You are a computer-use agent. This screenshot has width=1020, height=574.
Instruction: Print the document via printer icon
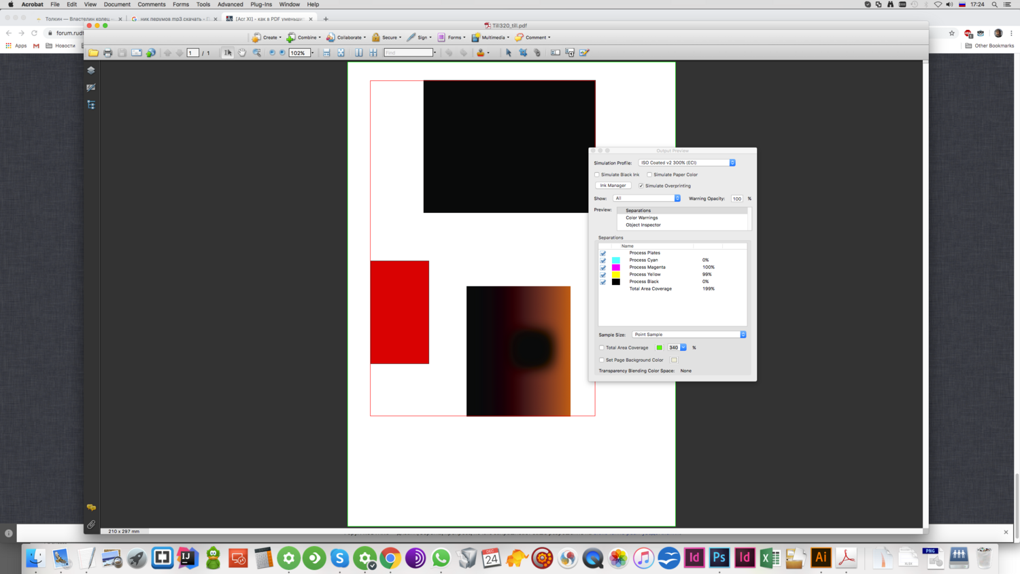point(107,52)
